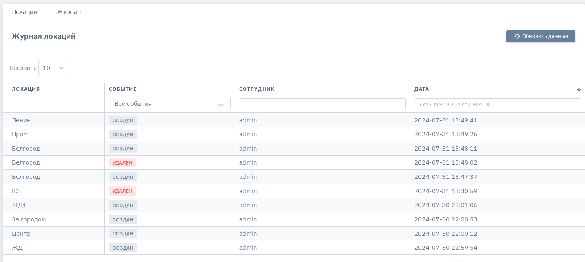Click the Центр location cell
Screen dimensions: 585x262
pos(21,234)
